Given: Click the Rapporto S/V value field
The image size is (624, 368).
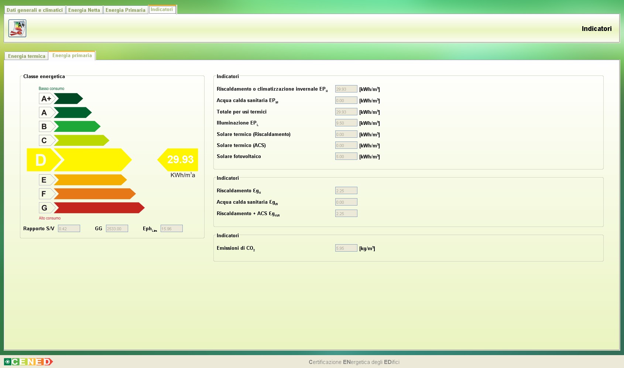Looking at the screenshot, I should coord(69,229).
